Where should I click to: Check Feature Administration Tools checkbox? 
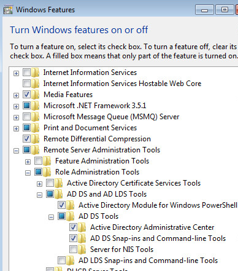coord(38,161)
